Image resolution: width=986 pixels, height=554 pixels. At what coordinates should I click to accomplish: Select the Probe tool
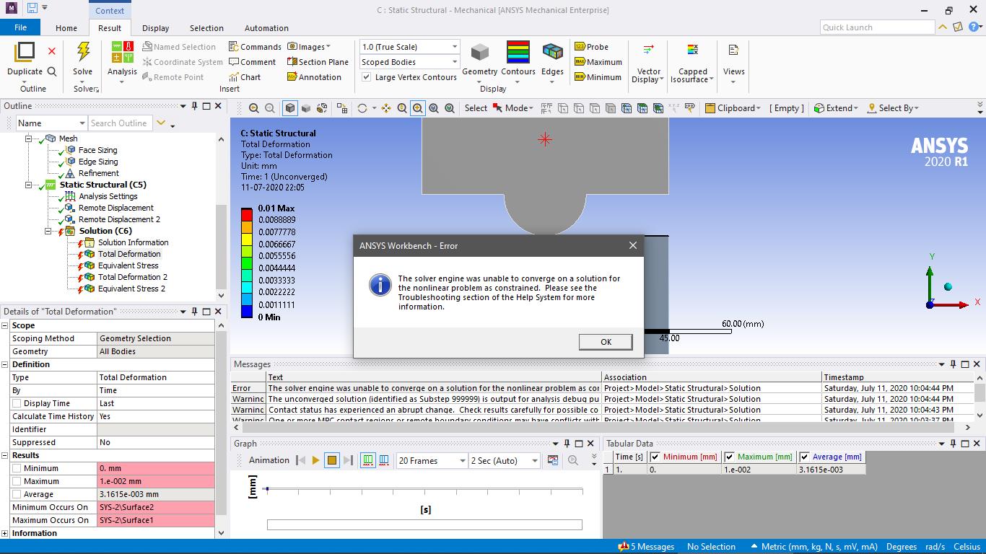click(x=591, y=47)
